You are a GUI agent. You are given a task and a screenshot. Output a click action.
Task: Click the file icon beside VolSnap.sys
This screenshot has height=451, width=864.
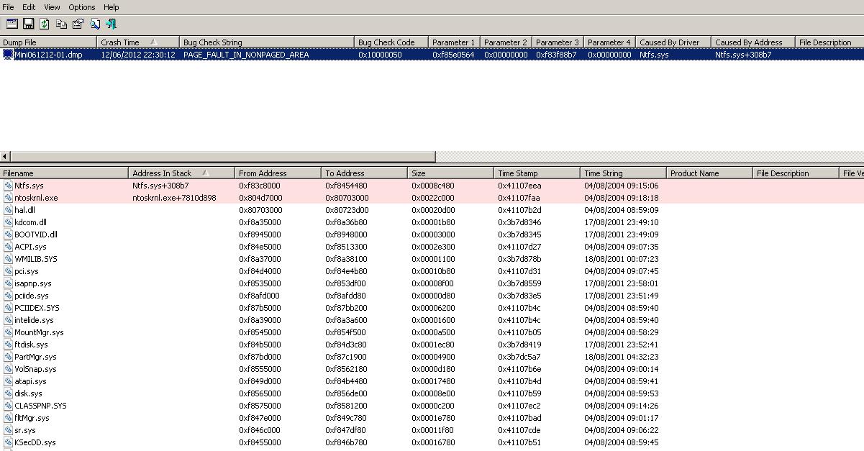click(x=8, y=369)
